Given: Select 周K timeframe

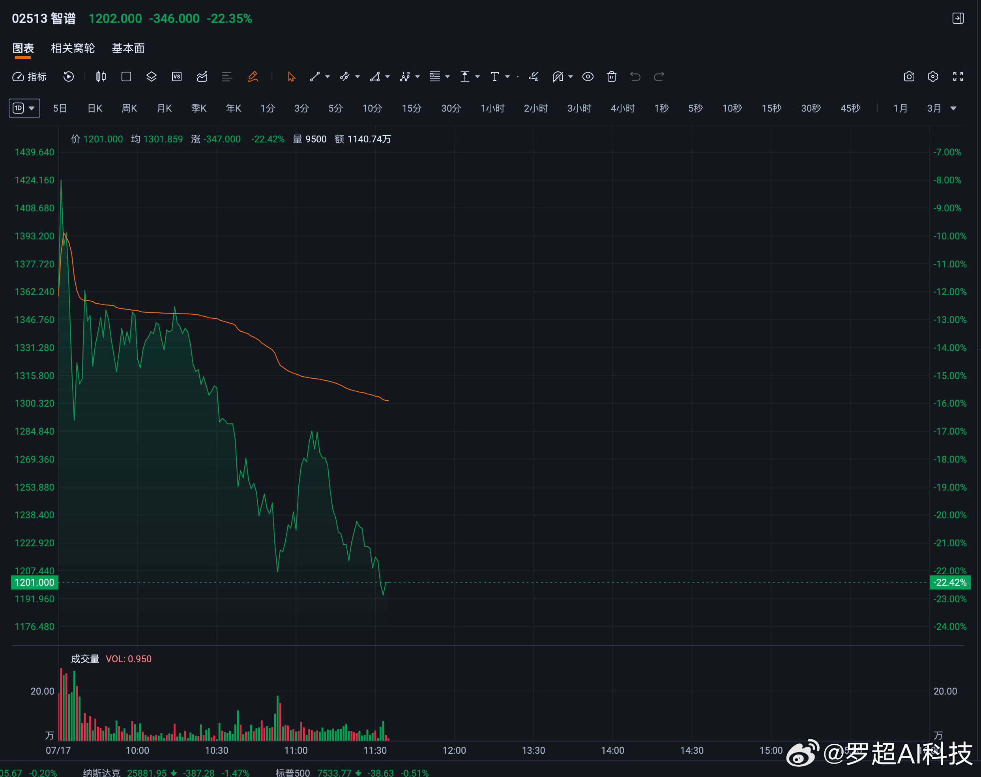Looking at the screenshot, I should (x=129, y=108).
